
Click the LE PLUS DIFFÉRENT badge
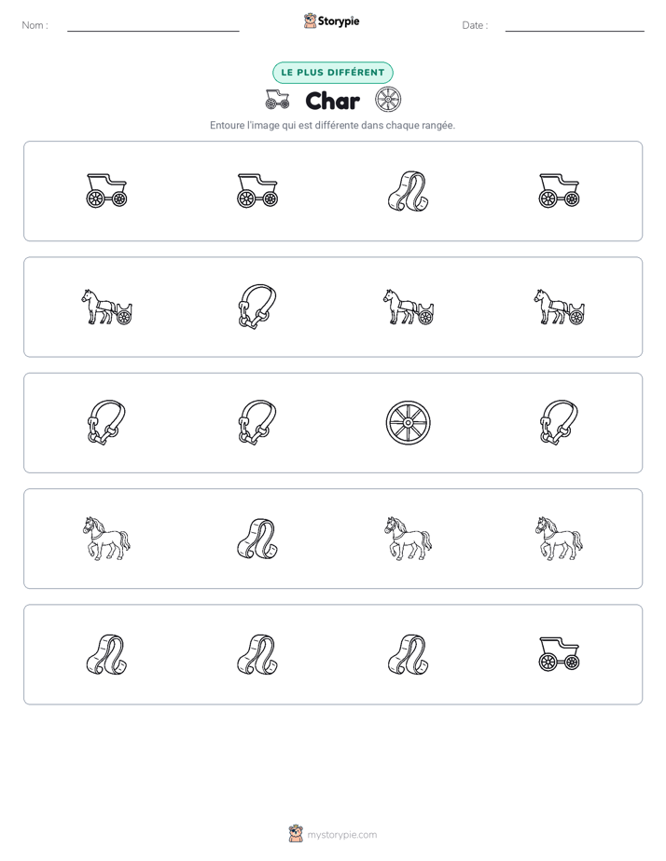(x=333, y=73)
